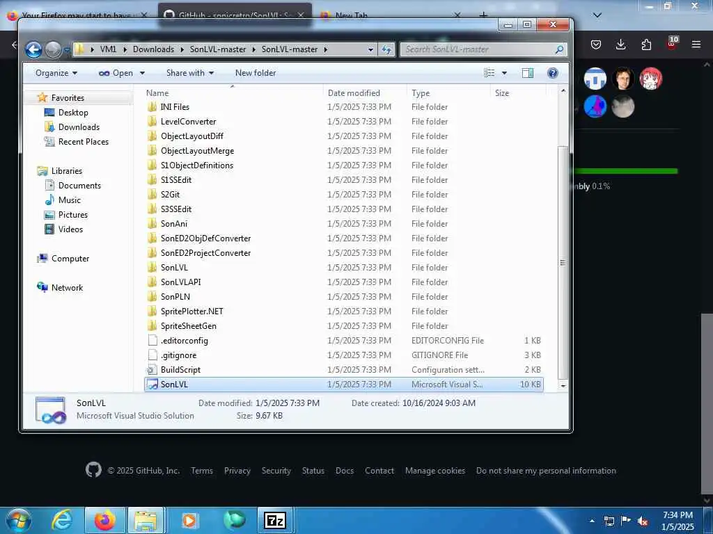The height and width of the screenshot is (534, 713).
Task: Select the .editorconfig file icon
Action: 152,341
